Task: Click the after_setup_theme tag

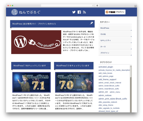Action: (x=106, y=105)
